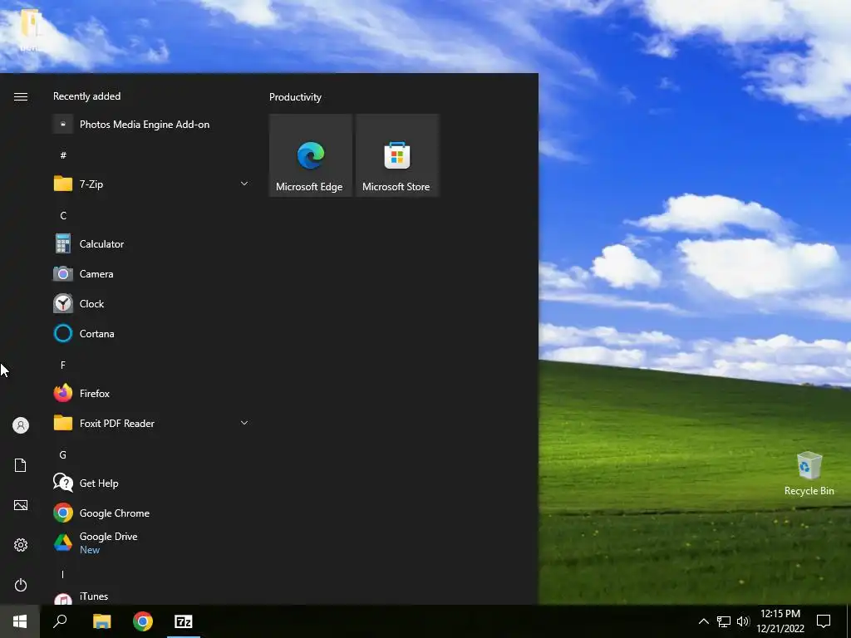Open Chrome from the taskbar
This screenshot has height=638, width=851.
tap(143, 621)
